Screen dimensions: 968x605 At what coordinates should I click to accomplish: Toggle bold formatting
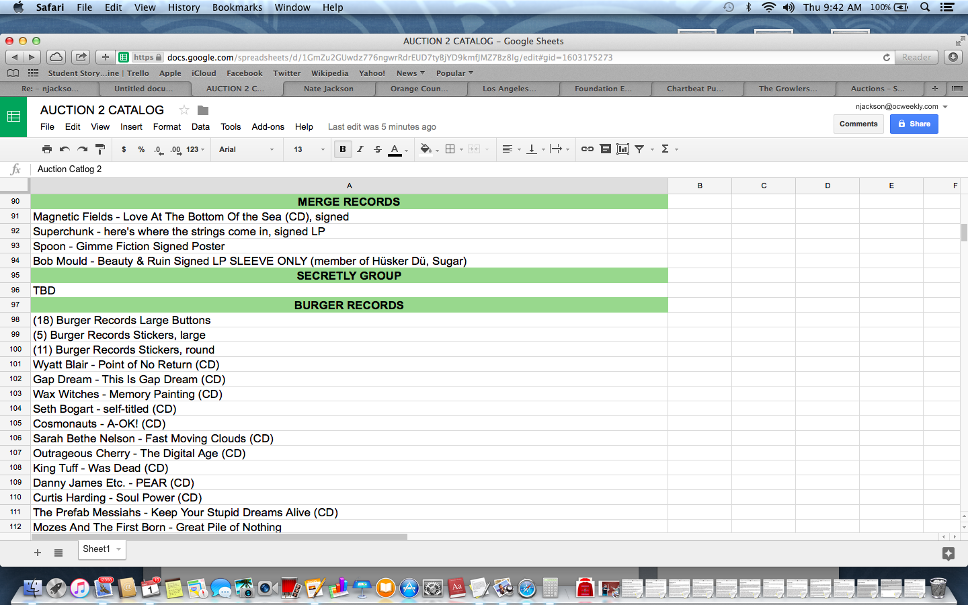coord(343,149)
